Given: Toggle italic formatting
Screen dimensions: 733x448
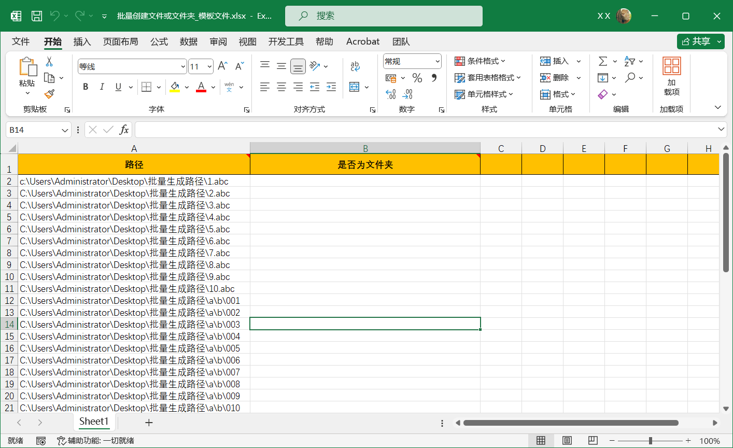Looking at the screenshot, I should (102, 87).
